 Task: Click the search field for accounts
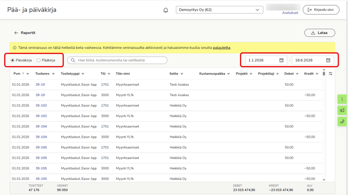pyautogui.click(x=117, y=60)
